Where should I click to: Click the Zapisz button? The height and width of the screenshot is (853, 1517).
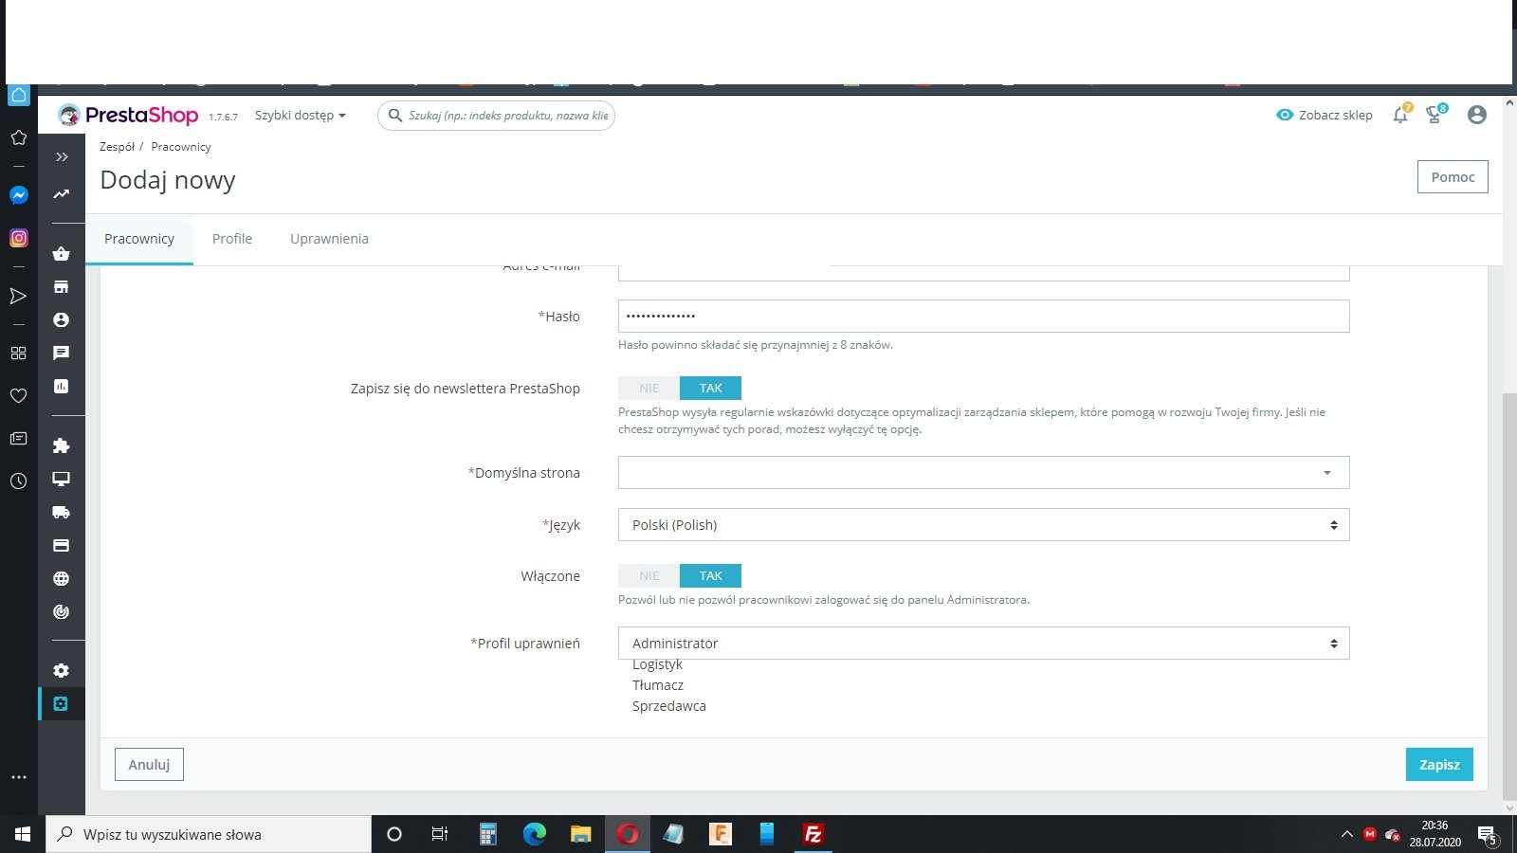point(1439,764)
